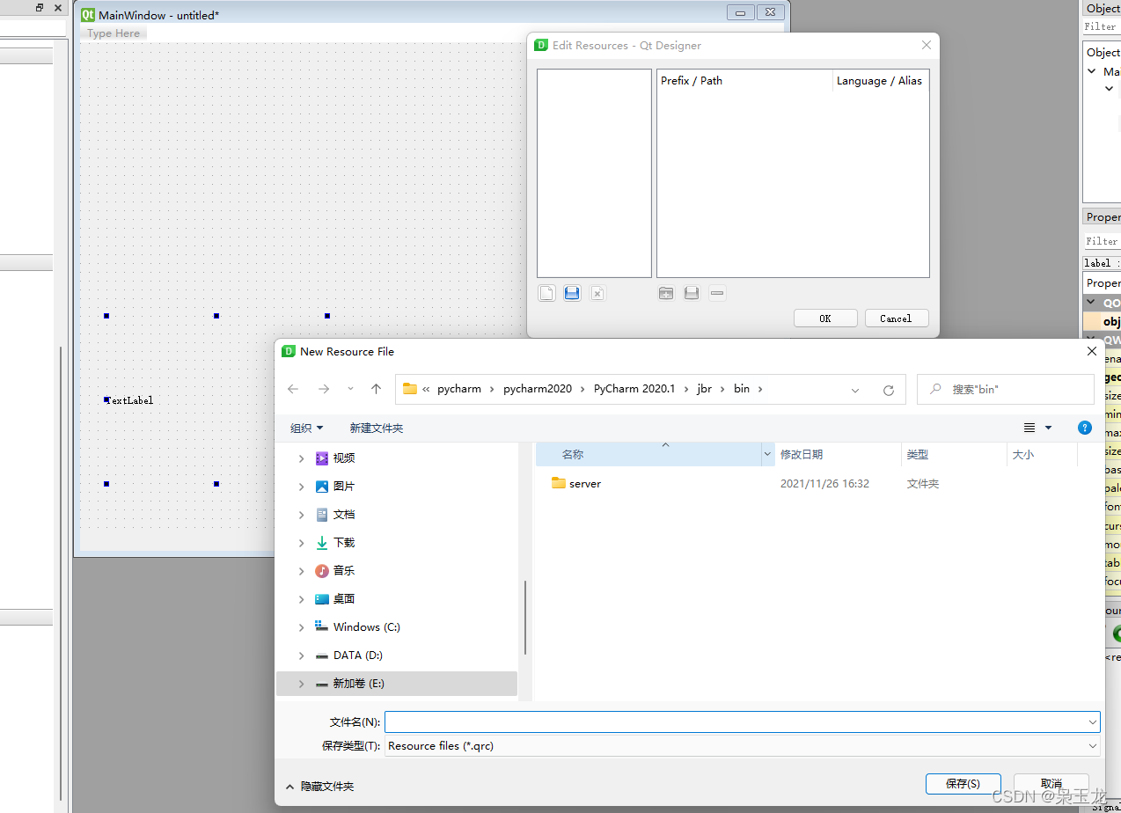The height and width of the screenshot is (813, 1121).
Task: Click the 桌面 desktop icon
Action: pos(322,598)
